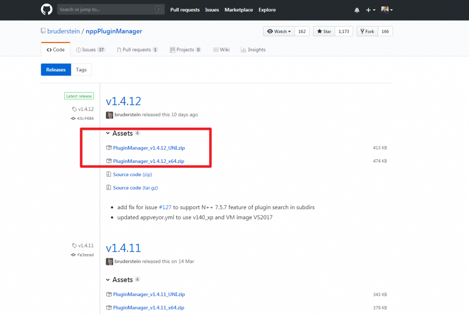The image size is (469, 314).
Task: Open the v1.4.12 tag link in sidebar
Action: coord(83,109)
